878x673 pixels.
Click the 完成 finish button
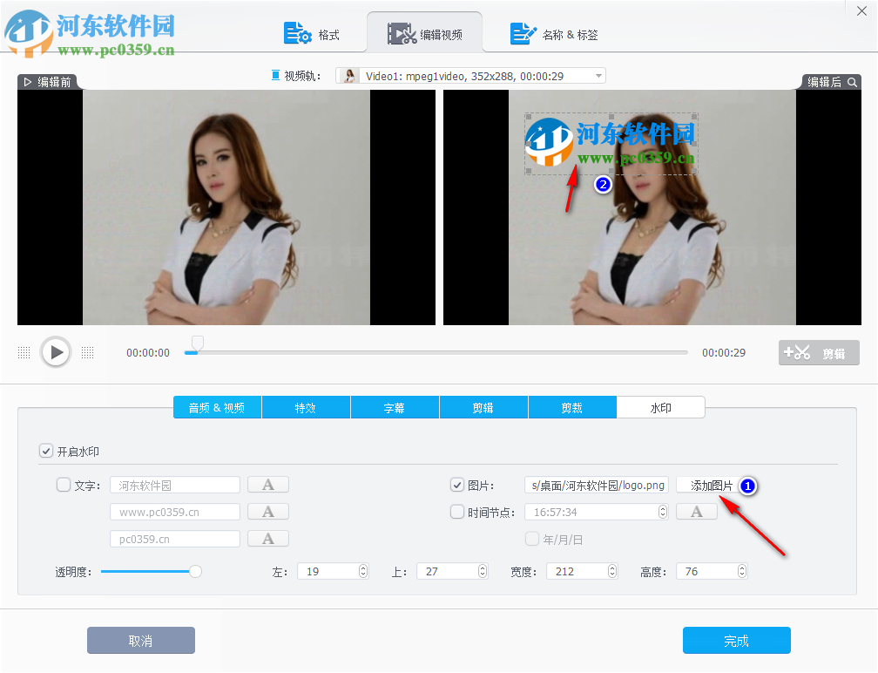(736, 640)
